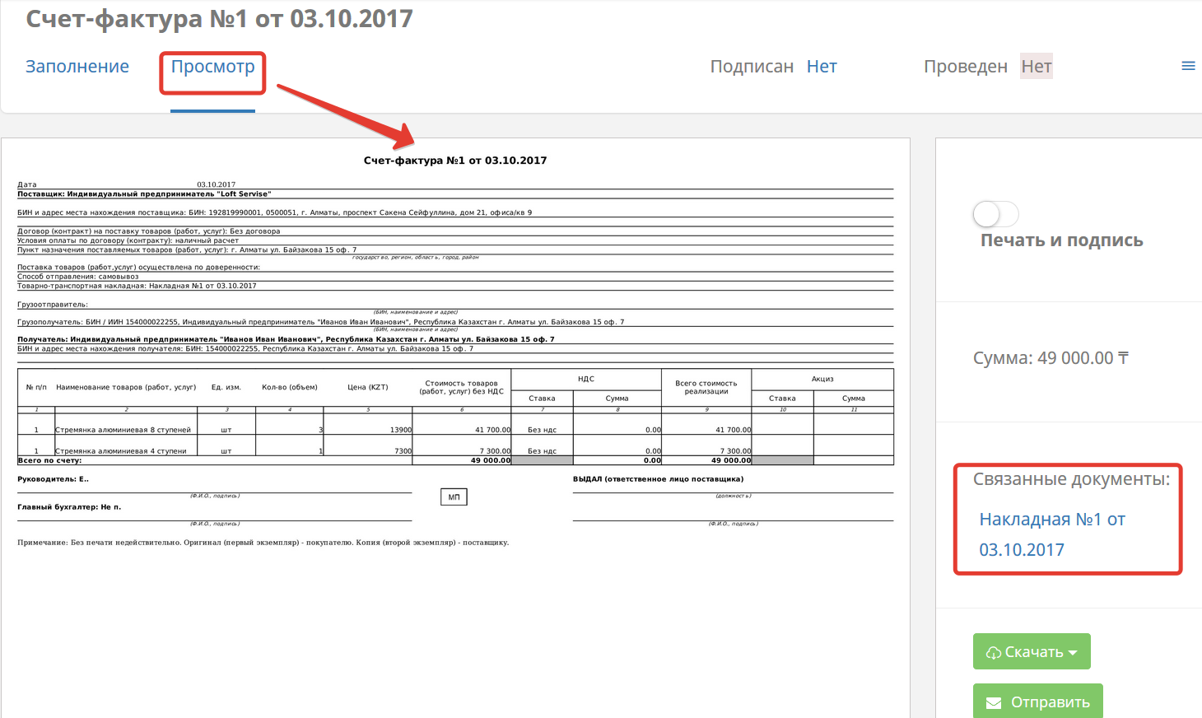Click the Нет value next to Проведен
The image size is (1202, 718).
pyautogui.click(x=1036, y=67)
